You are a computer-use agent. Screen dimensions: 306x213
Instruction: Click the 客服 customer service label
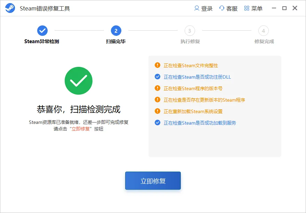tap(232, 8)
